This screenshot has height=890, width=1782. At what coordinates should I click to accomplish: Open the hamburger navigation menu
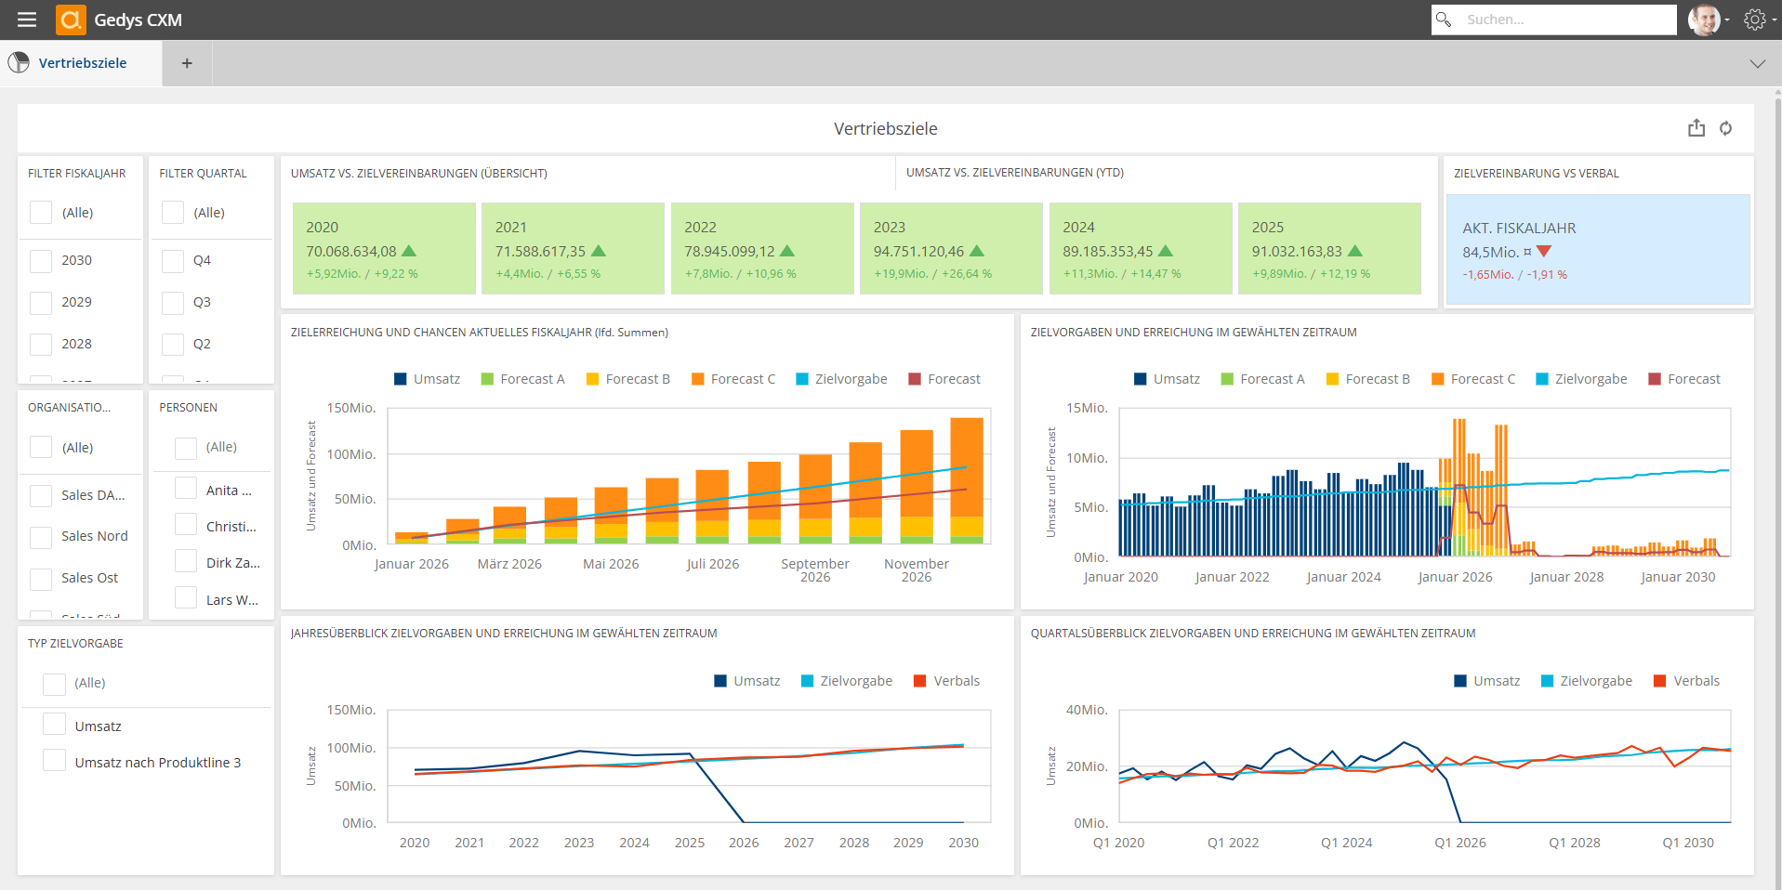27,20
